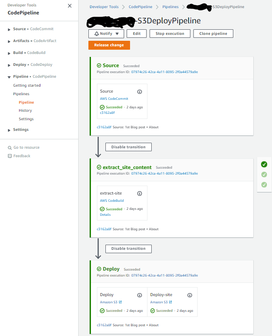
Task: Click the Deploy stage heading success icon
Action: coord(99,269)
